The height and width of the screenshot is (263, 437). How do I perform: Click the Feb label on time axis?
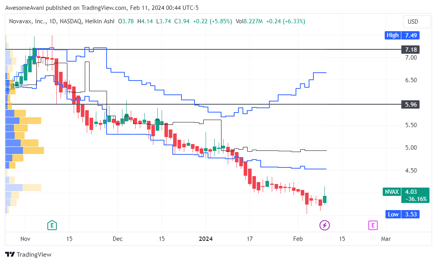pos(298,239)
